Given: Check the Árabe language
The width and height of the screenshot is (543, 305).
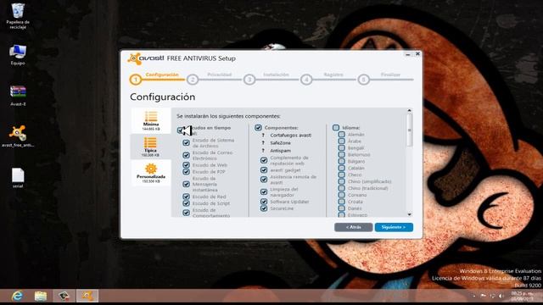Looking at the screenshot, I should [x=341, y=141].
